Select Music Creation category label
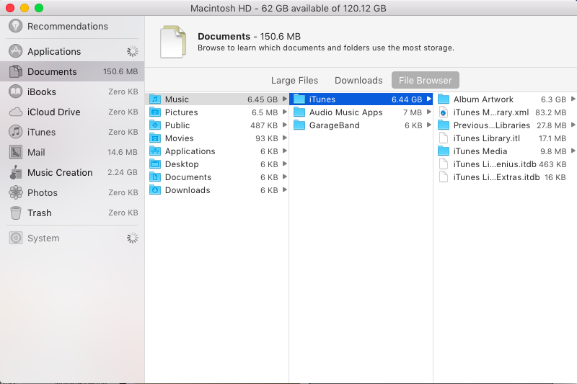The height and width of the screenshot is (384, 577). 60,172
